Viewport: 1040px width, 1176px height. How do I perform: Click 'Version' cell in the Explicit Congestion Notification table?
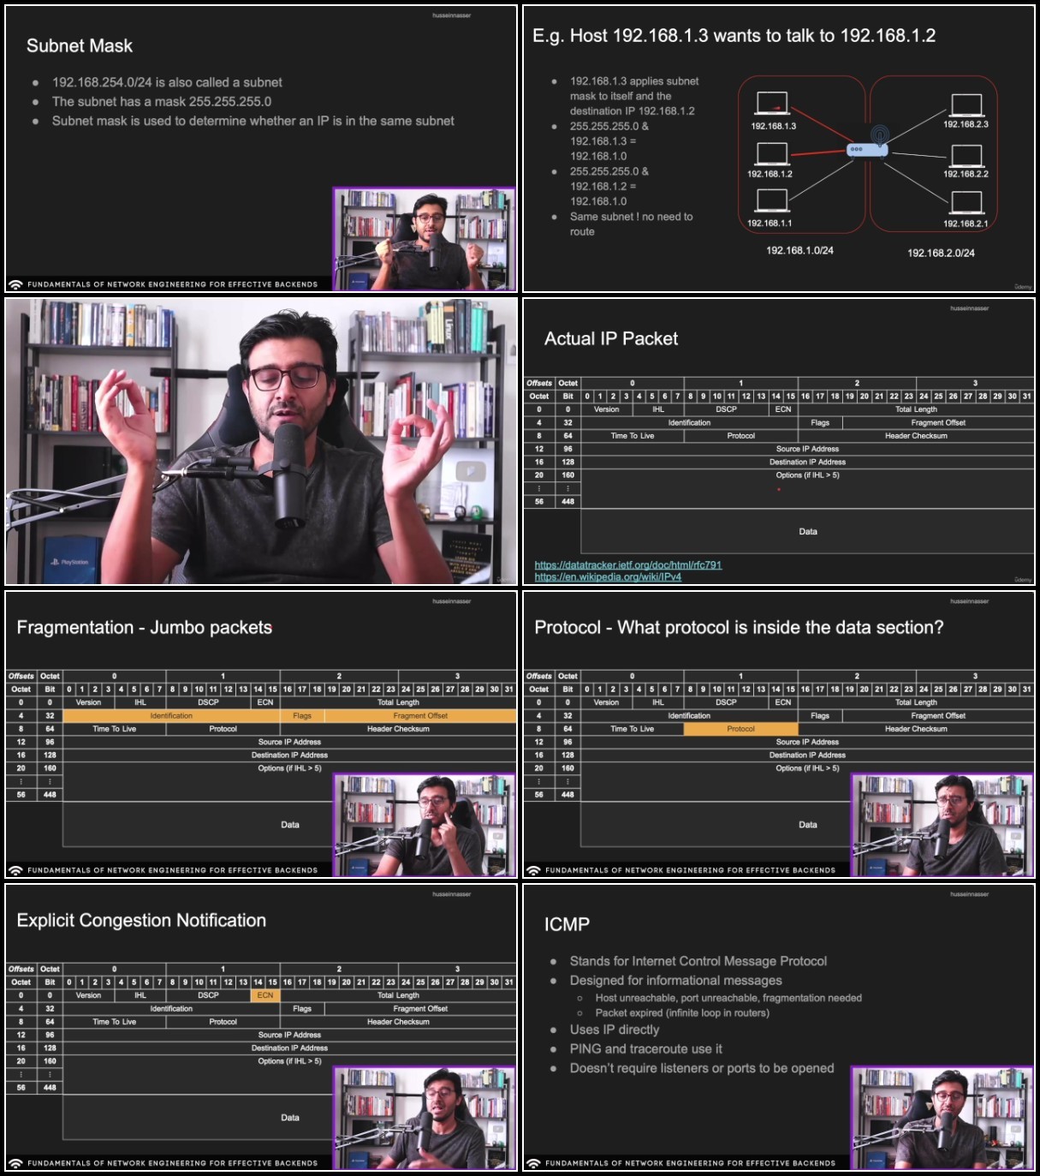click(x=88, y=995)
